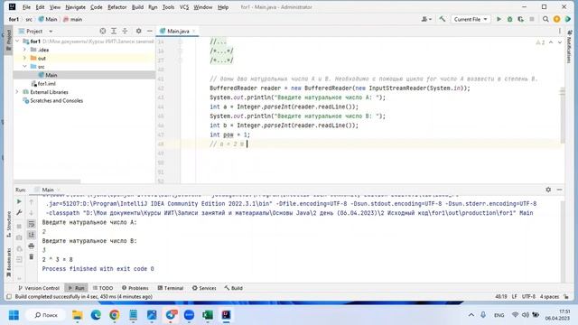Click Print icon in Run console toolbar
Viewport: 578px width, 325px height.
(x=32, y=246)
